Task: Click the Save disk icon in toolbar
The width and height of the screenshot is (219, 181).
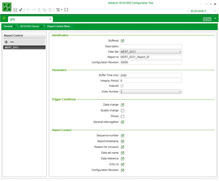Action: click(15, 10)
